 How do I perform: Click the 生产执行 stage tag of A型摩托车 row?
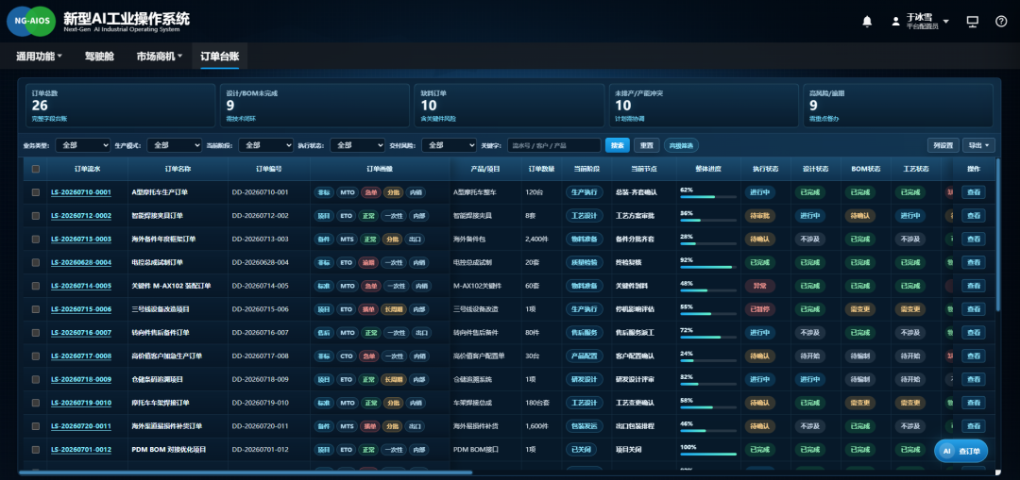584,192
